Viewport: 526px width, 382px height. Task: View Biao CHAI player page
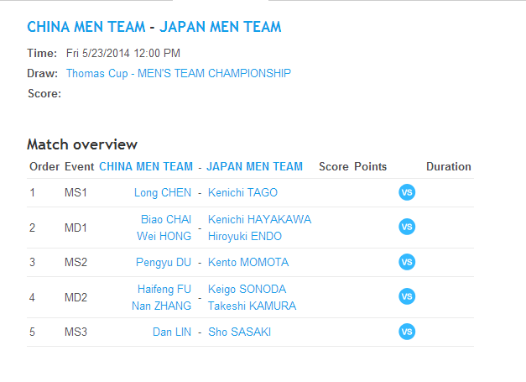coord(166,220)
